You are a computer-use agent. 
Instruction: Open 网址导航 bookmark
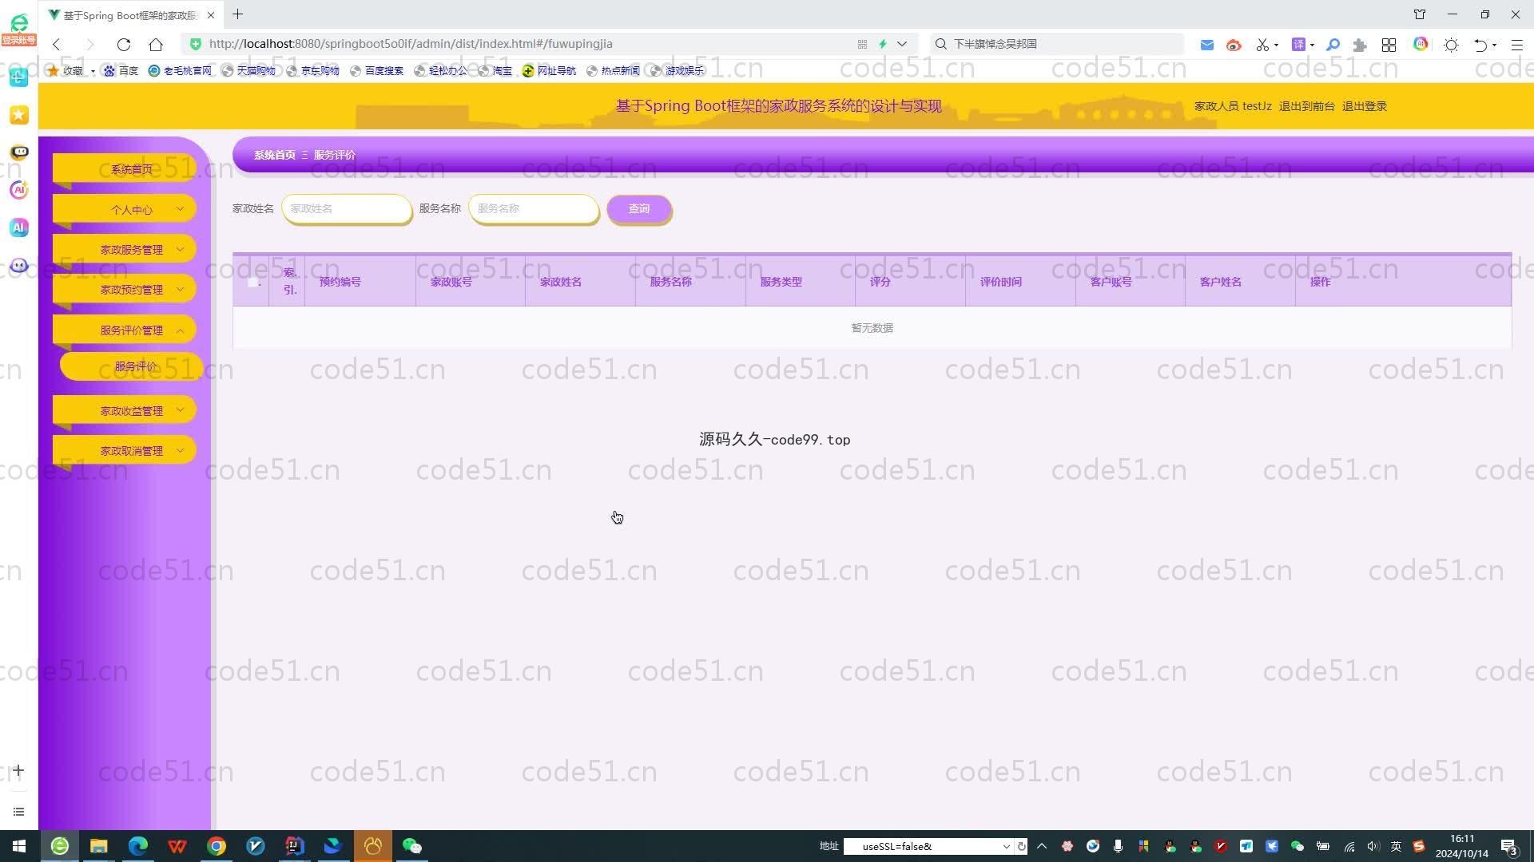pos(549,70)
